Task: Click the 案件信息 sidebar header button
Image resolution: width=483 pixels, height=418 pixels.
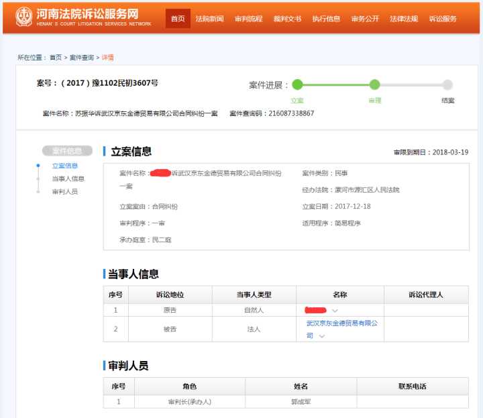Action: coord(67,151)
